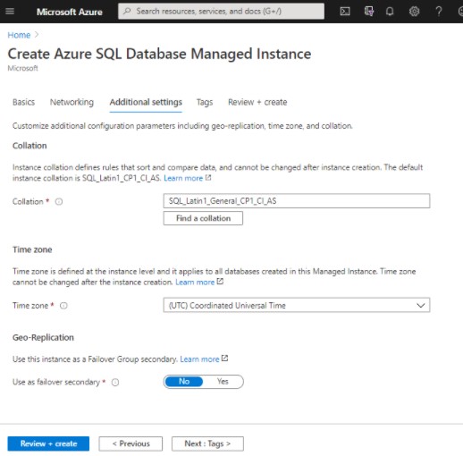Click the Home breadcrumb link
Image resolution: width=463 pixels, height=456 pixels.
click(x=19, y=35)
